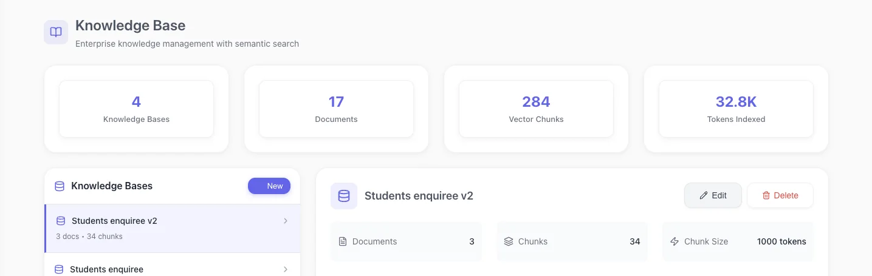Edit the Students enquiree v2 knowledge base

(713, 195)
